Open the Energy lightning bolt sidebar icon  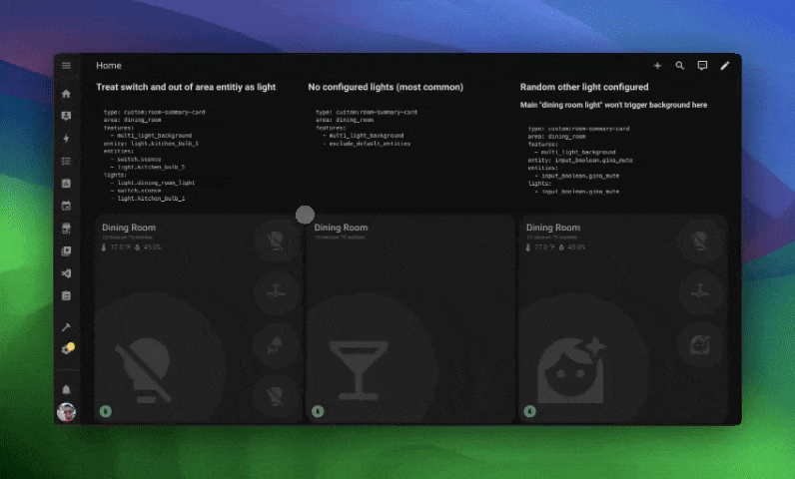(66, 139)
